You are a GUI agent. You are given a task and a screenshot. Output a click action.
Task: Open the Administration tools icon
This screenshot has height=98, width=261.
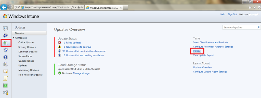[6, 93]
